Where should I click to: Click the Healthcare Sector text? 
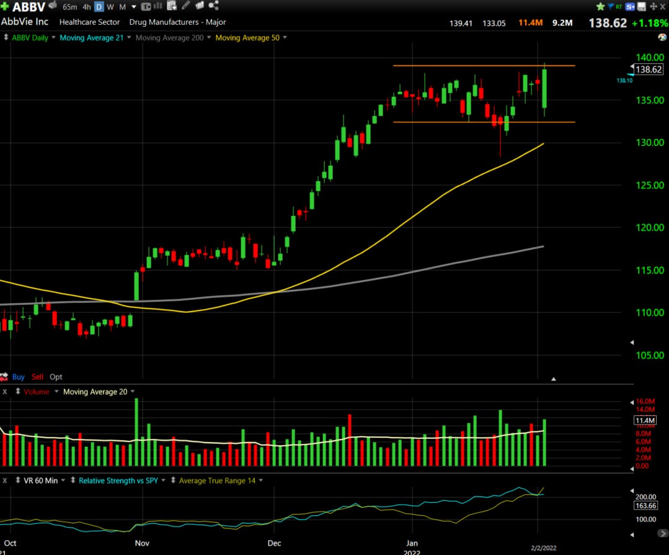[90, 22]
